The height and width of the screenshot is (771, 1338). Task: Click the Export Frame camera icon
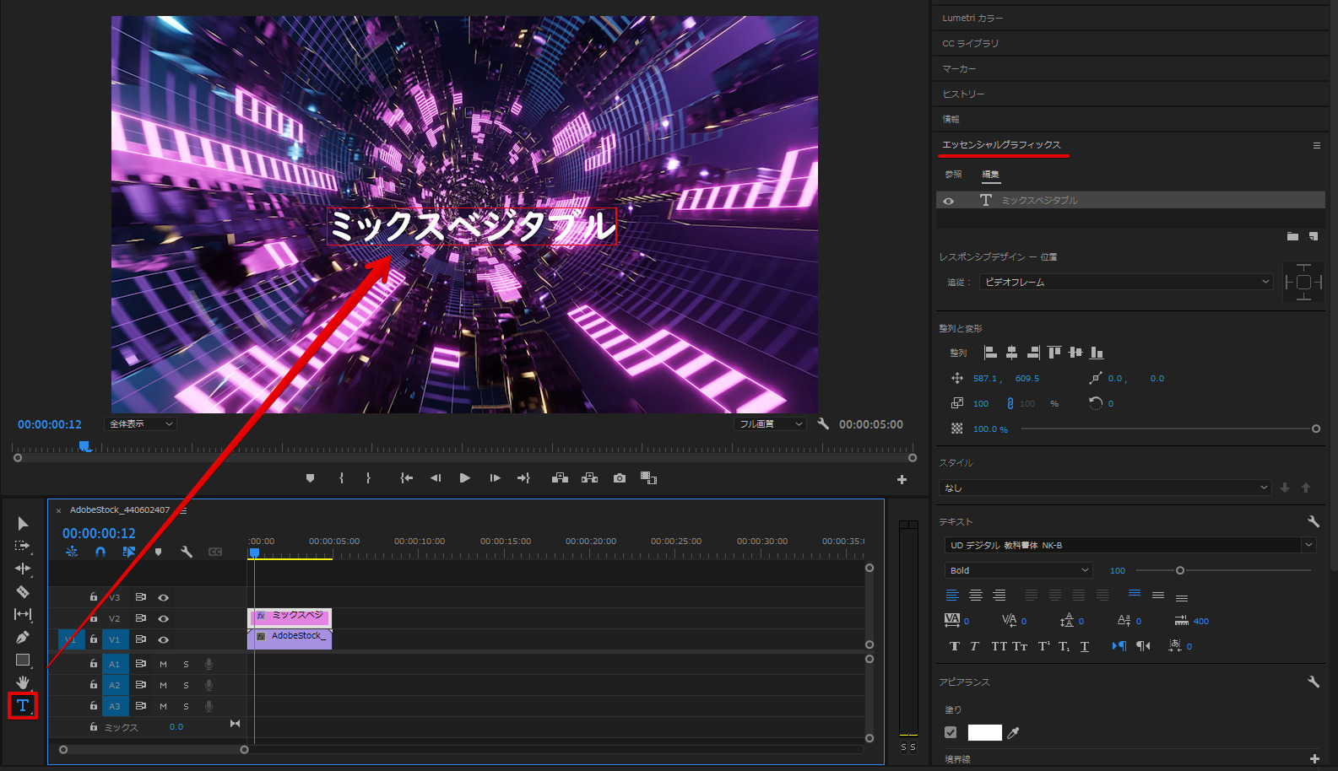620,478
